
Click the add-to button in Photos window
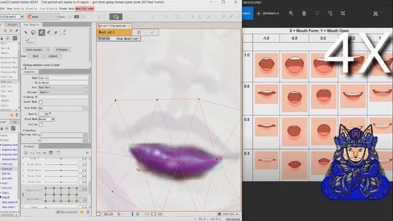(268, 14)
